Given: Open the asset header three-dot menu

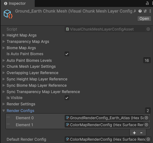Looking at the screenshot, I should [150, 11].
